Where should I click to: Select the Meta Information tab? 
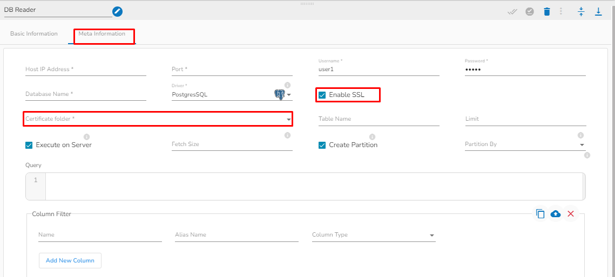pos(102,34)
